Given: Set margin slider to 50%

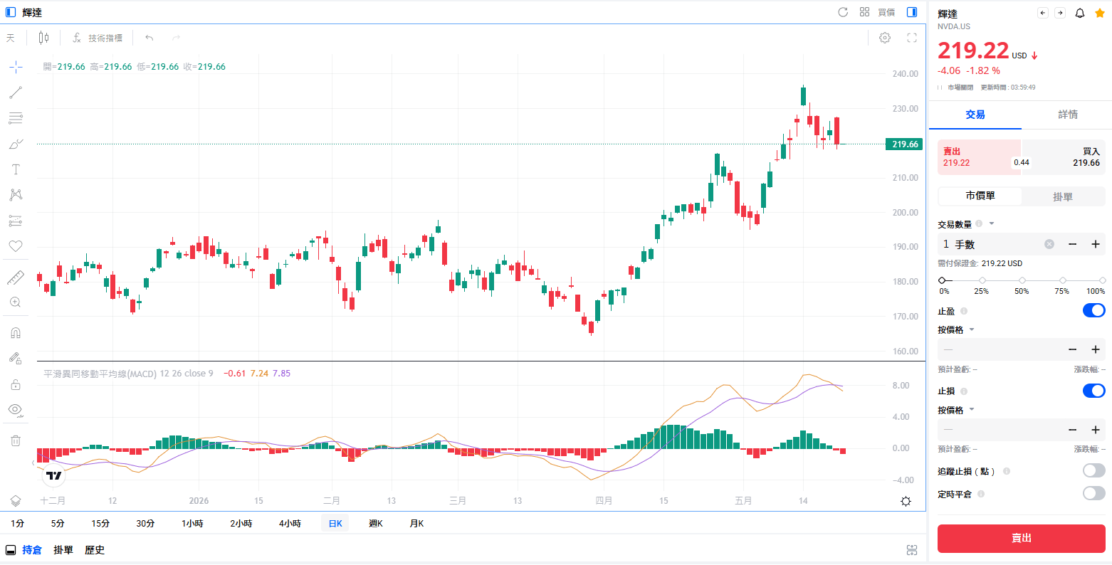Looking at the screenshot, I should point(1022,280).
